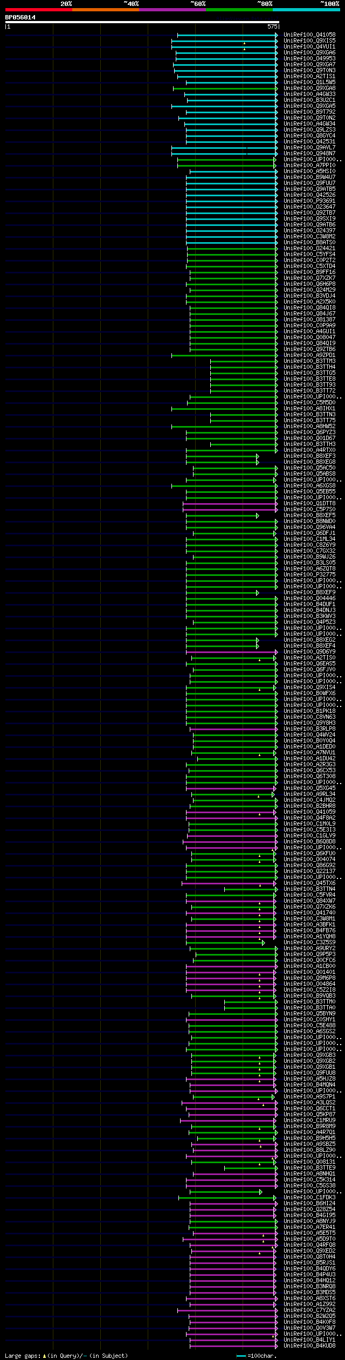Click the label UniRef100_Q1DTT8
The image size is (345, 1360).
(309, 504)
